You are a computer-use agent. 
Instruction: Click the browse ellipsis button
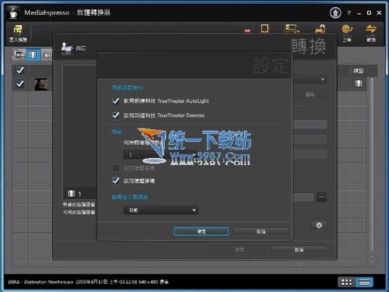pos(321,197)
